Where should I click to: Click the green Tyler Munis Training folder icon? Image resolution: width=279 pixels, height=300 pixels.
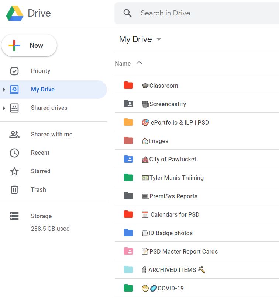128,177
